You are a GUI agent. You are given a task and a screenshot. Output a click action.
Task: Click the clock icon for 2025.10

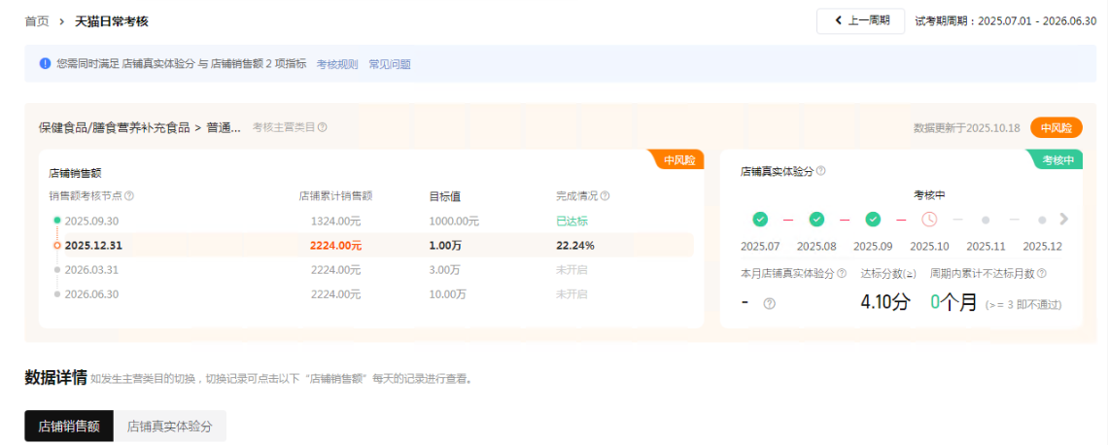(929, 220)
